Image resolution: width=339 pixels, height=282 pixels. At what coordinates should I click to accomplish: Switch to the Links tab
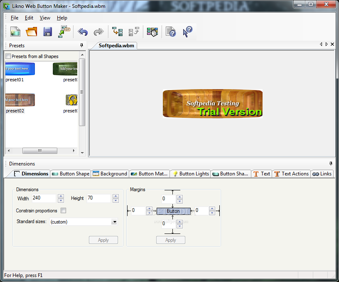322,174
